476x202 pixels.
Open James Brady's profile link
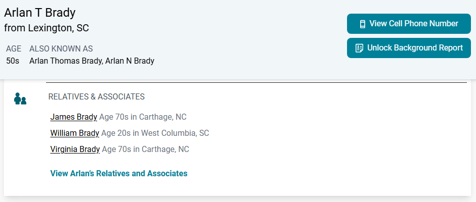coord(73,117)
